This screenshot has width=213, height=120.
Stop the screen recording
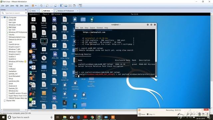coord(151,114)
